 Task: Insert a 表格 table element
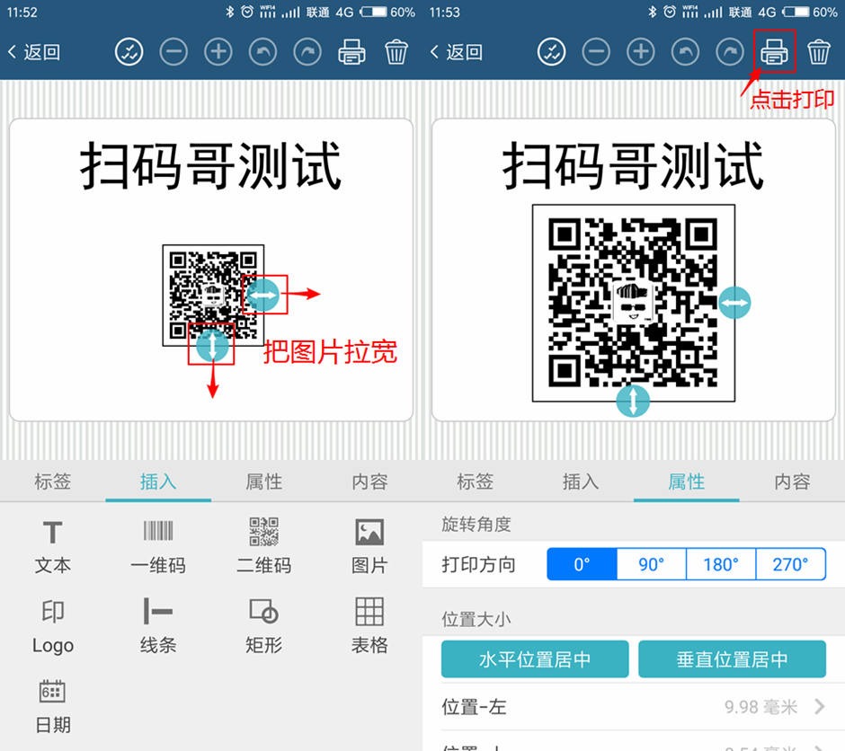(x=369, y=626)
